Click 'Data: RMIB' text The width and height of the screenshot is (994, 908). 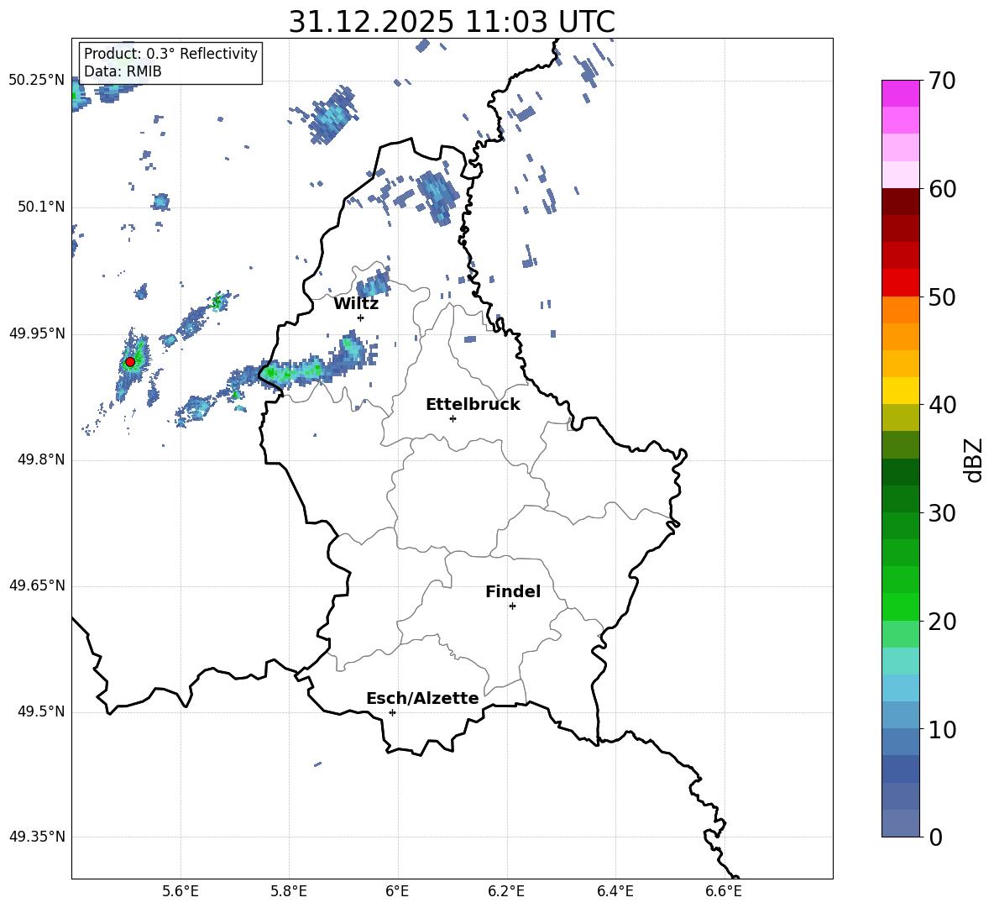coord(123,71)
